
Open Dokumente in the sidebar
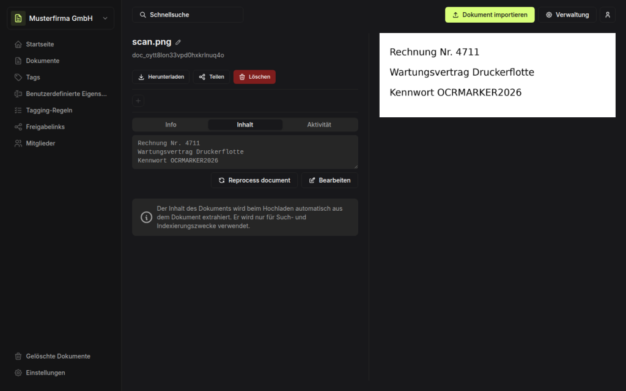61,60
